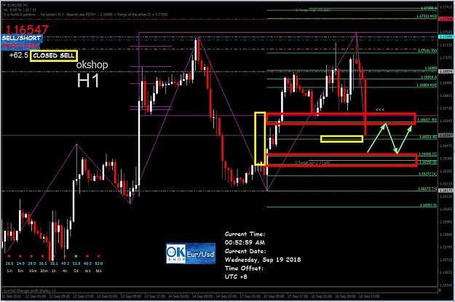Click the red indicator dot above 1m
The height and width of the screenshot is (302, 455).
click(x=9, y=256)
